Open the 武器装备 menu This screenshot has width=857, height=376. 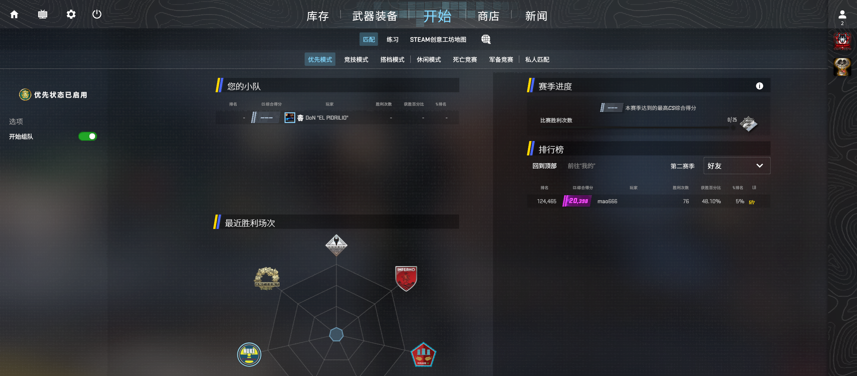pos(375,16)
